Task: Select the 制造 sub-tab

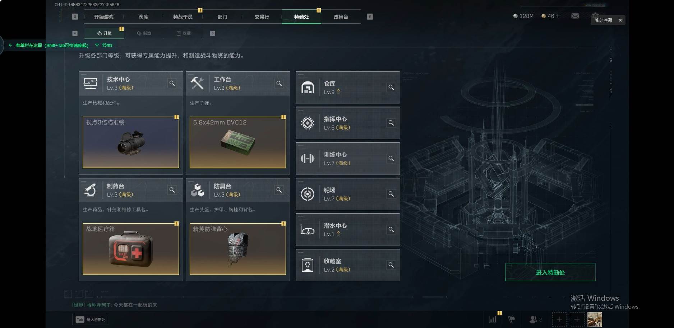Action: click(x=144, y=33)
